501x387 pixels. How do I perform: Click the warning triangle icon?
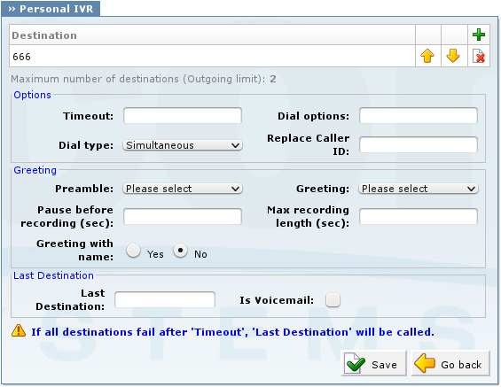coord(19,330)
